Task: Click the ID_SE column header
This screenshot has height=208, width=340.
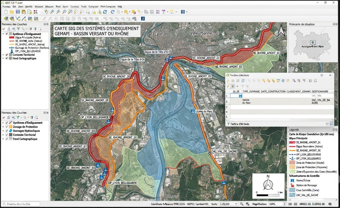Action: pos(236,92)
